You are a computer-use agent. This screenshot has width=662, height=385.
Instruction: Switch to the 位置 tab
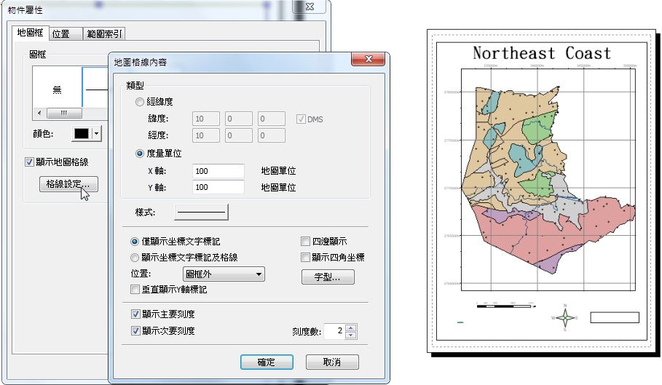[x=62, y=33]
